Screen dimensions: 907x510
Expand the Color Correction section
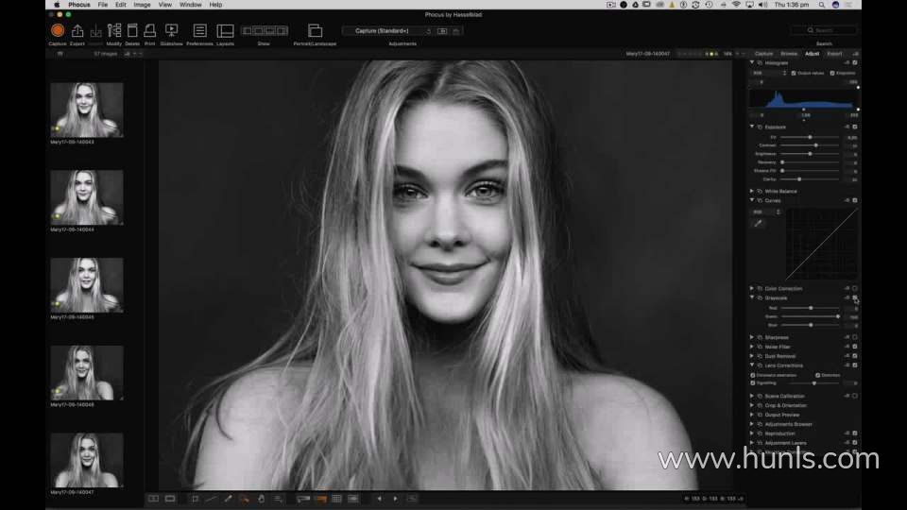pyautogui.click(x=752, y=288)
